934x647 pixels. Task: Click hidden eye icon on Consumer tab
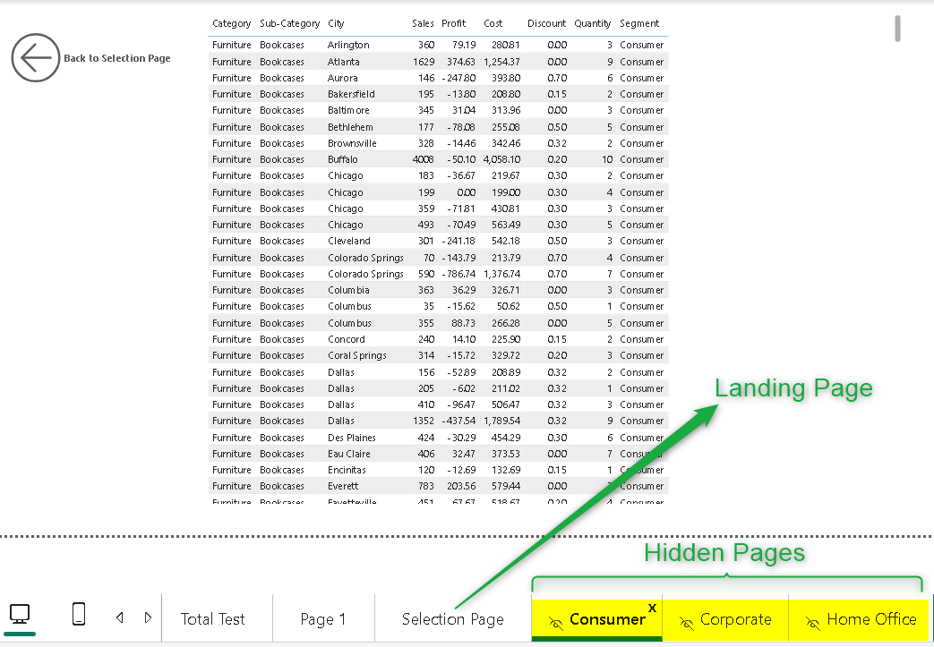[555, 621]
